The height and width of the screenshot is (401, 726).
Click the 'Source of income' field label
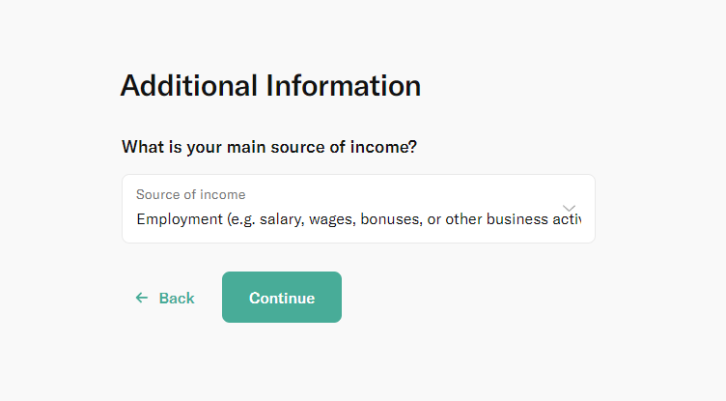pos(190,194)
